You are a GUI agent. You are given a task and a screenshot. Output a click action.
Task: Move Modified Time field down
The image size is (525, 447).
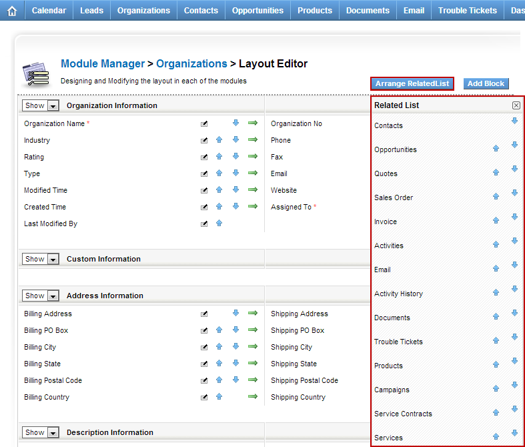(235, 189)
